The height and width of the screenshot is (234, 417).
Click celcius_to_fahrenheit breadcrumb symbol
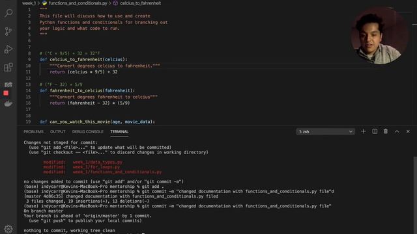pyautogui.click(x=141, y=3)
